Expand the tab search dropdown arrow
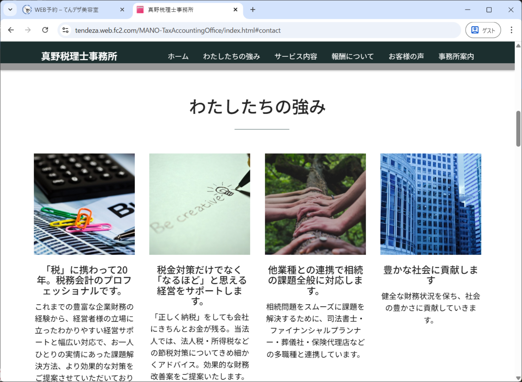This screenshot has width=522, height=382. coord(10,10)
